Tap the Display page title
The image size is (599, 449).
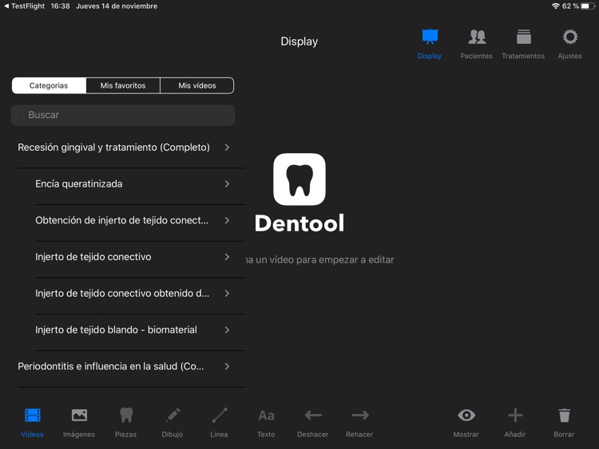[299, 41]
